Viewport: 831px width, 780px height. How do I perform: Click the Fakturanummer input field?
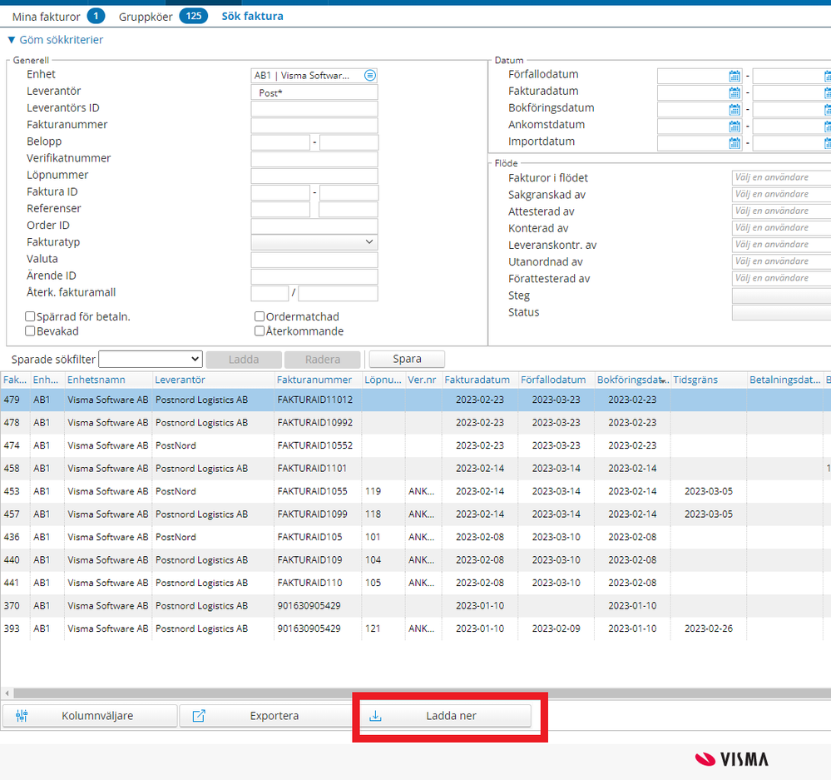coord(314,126)
